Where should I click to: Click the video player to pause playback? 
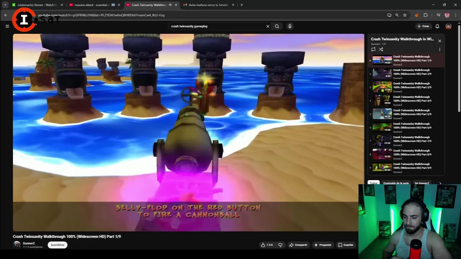(188, 132)
